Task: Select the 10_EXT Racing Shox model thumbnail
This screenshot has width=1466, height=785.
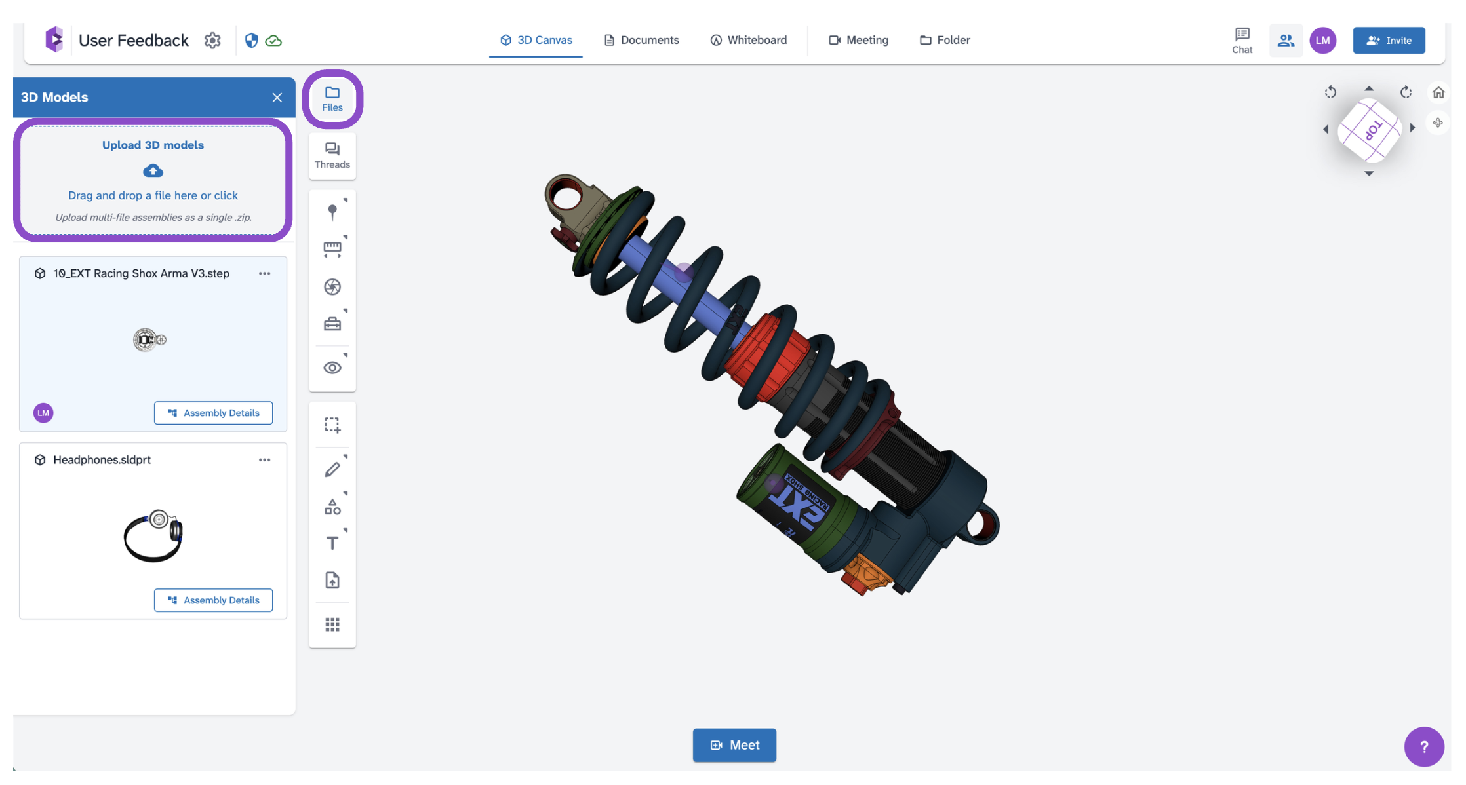Action: [149, 339]
